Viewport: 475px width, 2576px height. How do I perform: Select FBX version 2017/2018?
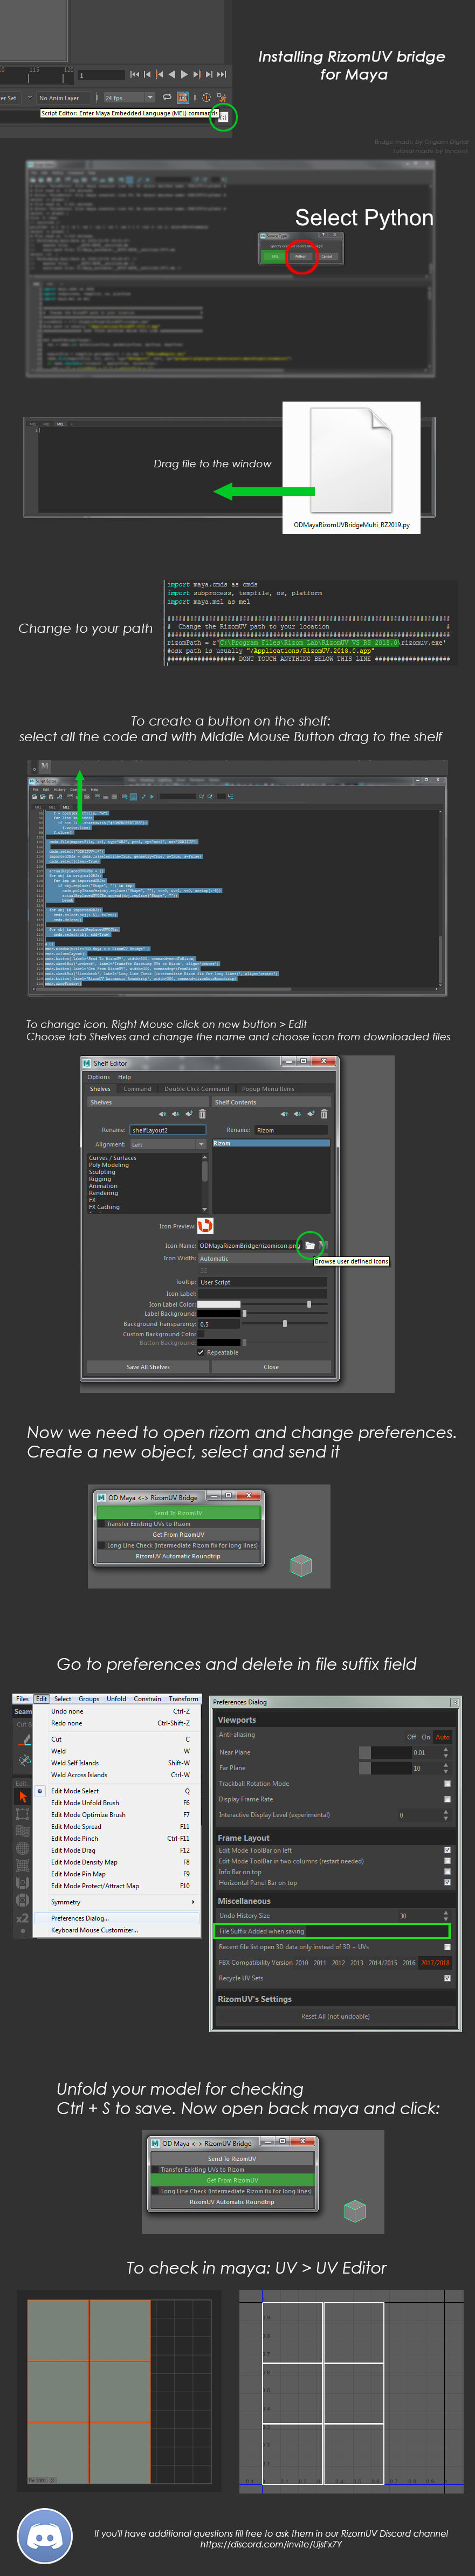point(436,1963)
